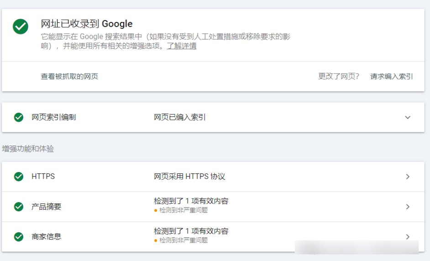Select the 商家信息 row label
The width and height of the screenshot is (430, 261).
coord(46,237)
